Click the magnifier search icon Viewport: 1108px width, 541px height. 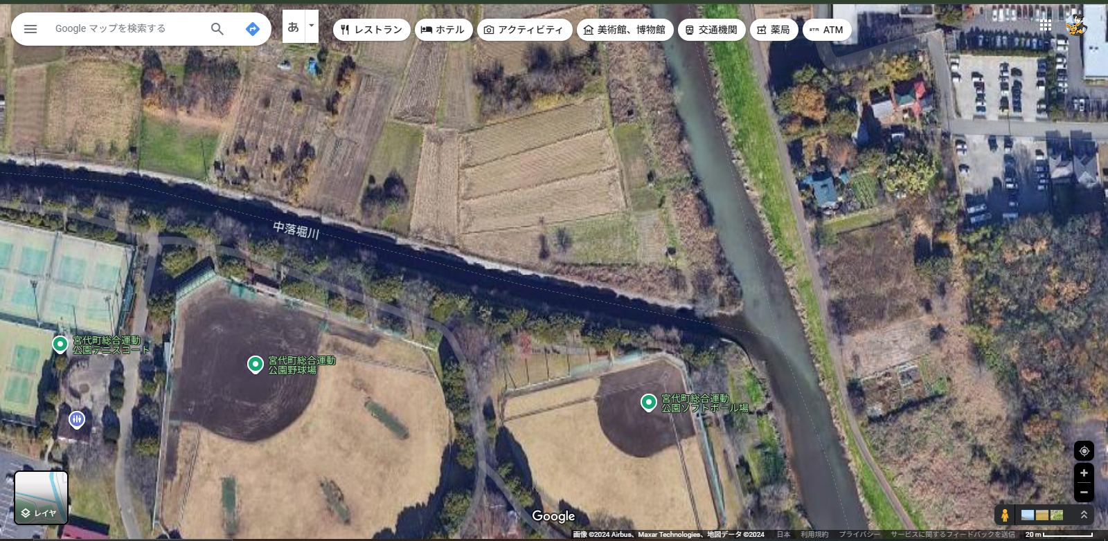(x=217, y=29)
